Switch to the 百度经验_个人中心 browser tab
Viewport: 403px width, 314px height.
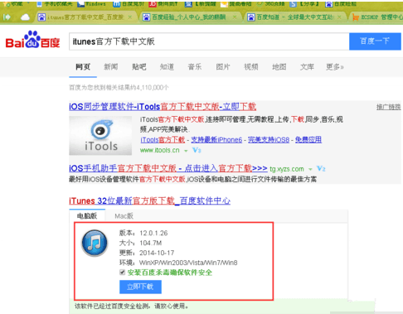[x=190, y=17]
